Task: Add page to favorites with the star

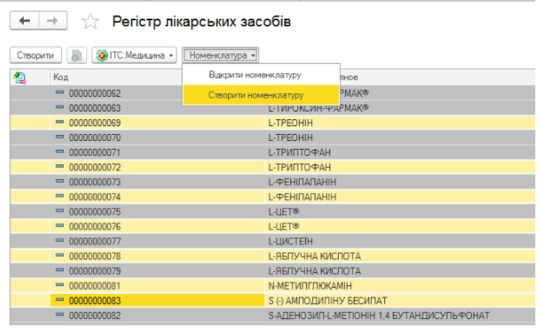Action: [x=90, y=21]
